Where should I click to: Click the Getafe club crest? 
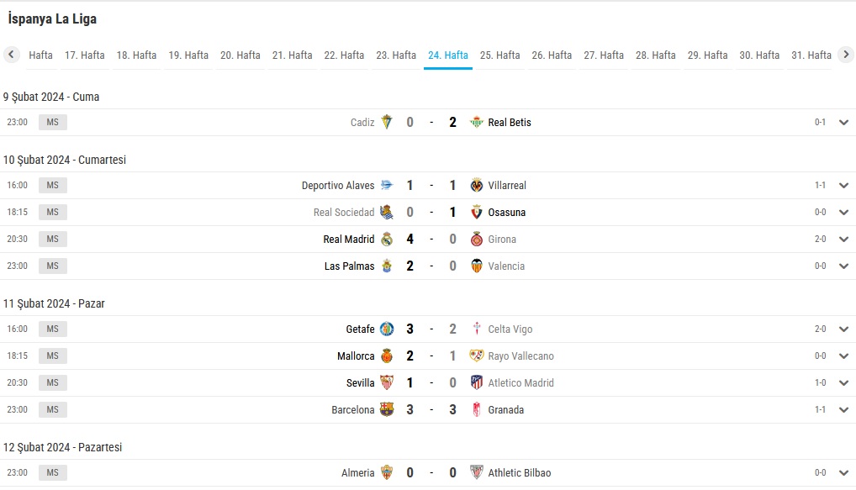coord(387,329)
